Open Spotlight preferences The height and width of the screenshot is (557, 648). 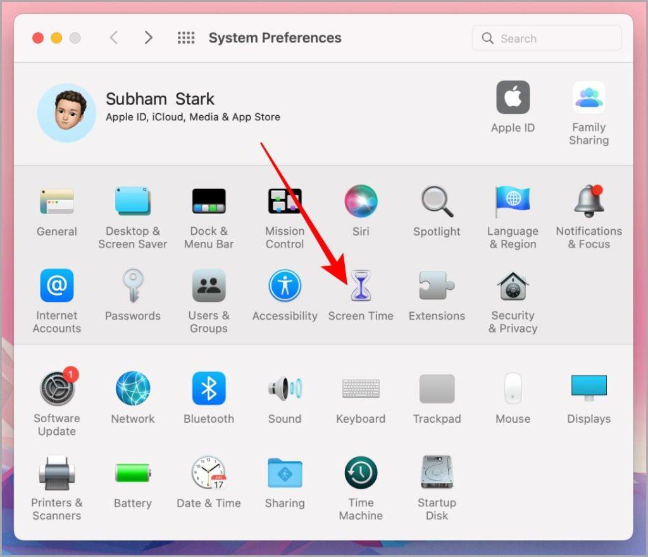tap(437, 201)
